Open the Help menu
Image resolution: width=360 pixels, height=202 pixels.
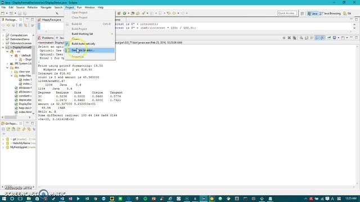point(101,7)
